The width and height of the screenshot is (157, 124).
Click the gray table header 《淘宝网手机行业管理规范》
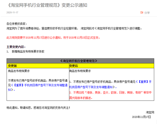click(x=80, y=61)
